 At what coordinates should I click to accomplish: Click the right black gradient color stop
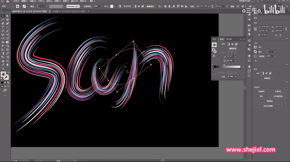tap(240, 69)
